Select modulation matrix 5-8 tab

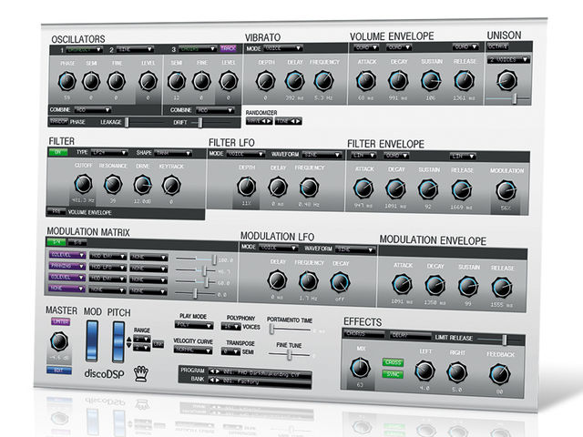coord(77,242)
